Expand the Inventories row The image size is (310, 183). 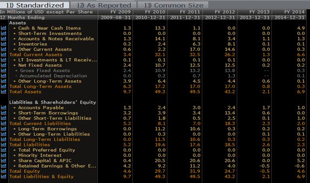coord(15,44)
